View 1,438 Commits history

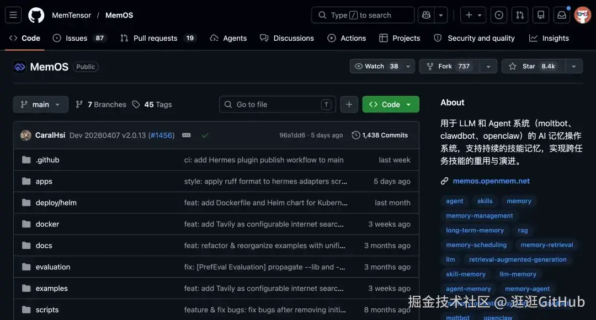(x=380, y=135)
